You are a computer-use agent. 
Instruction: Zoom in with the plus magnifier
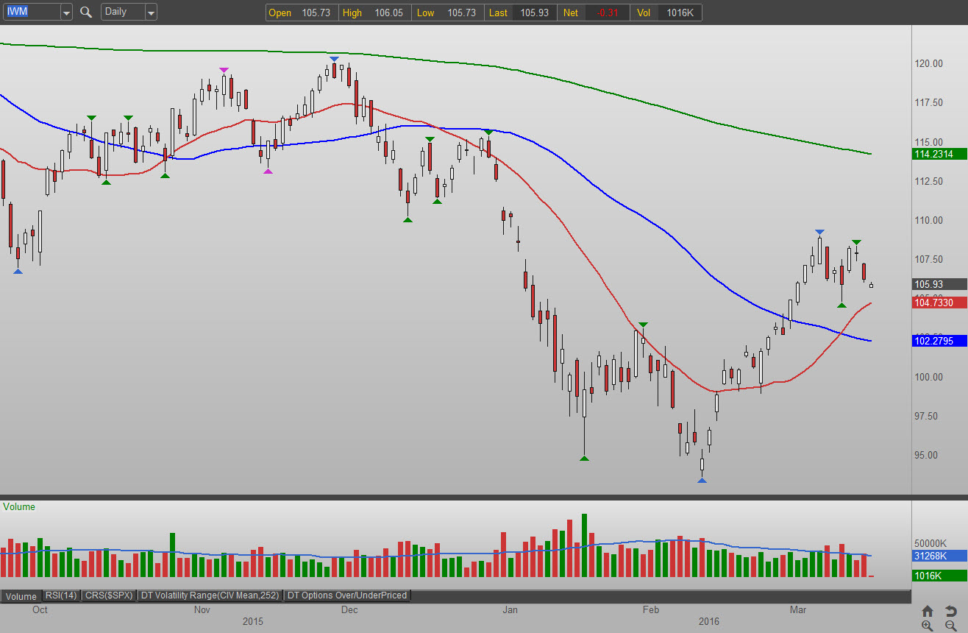pos(928,626)
